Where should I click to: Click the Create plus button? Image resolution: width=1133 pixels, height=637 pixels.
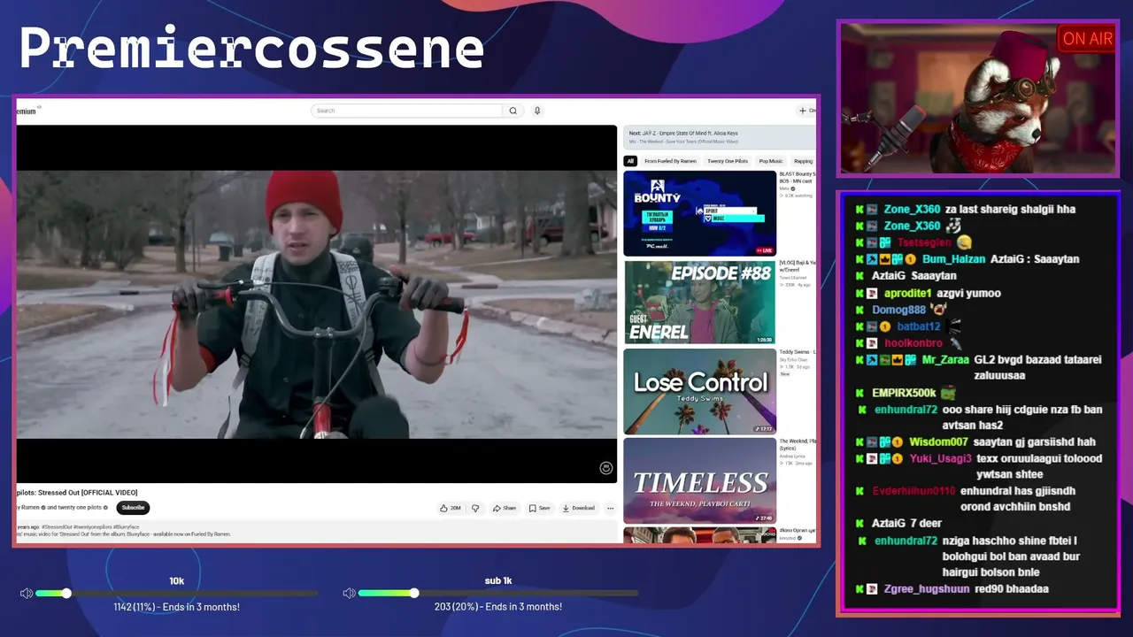point(806,111)
